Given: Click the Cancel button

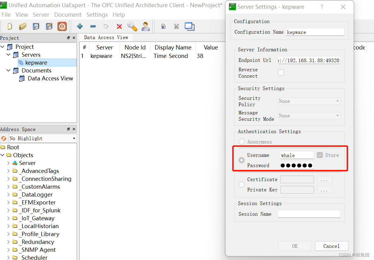Looking at the screenshot, I should click(331, 246).
